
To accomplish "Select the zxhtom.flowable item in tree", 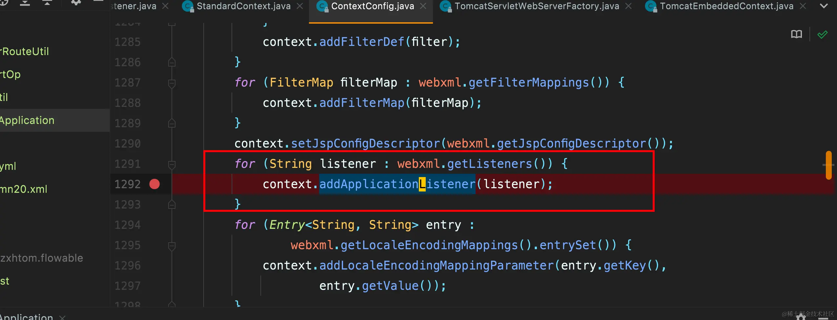I will click(x=41, y=258).
